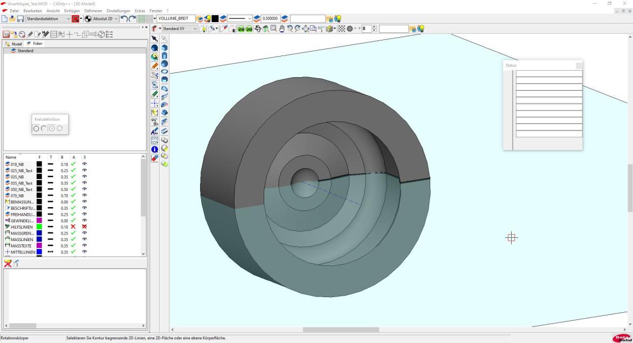
Task: Hide the MASSTEXTE layer via eye icon
Action: coord(84,245)
